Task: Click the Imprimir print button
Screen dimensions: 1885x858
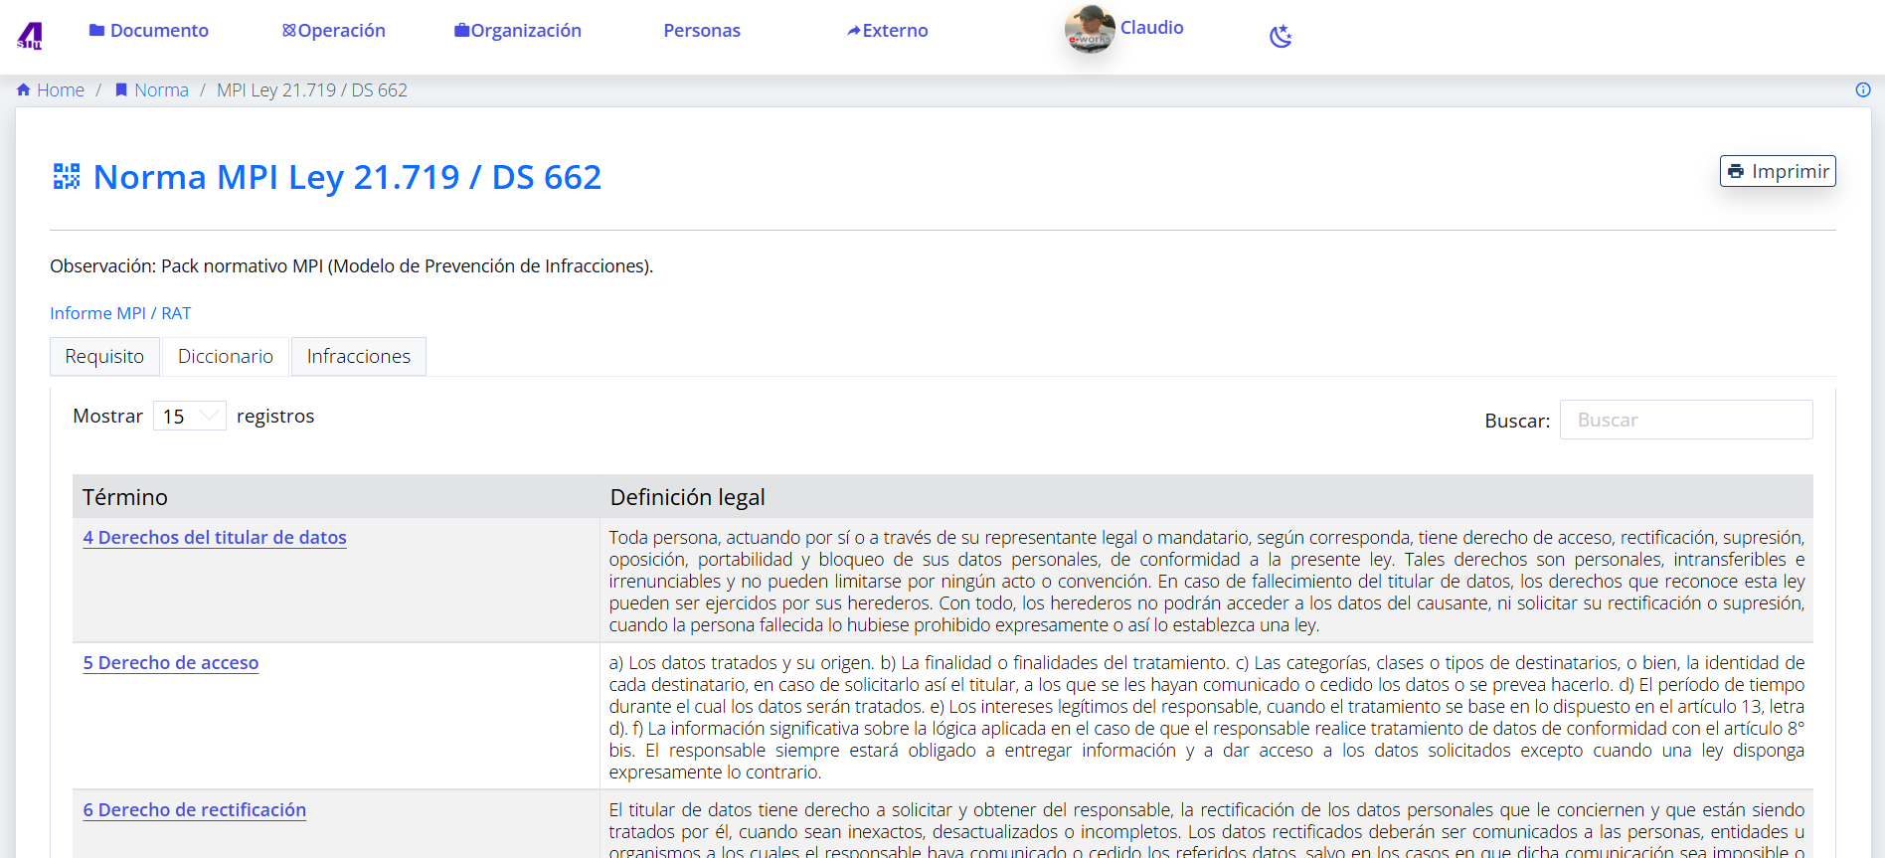Action: [x=1778, y=171]
